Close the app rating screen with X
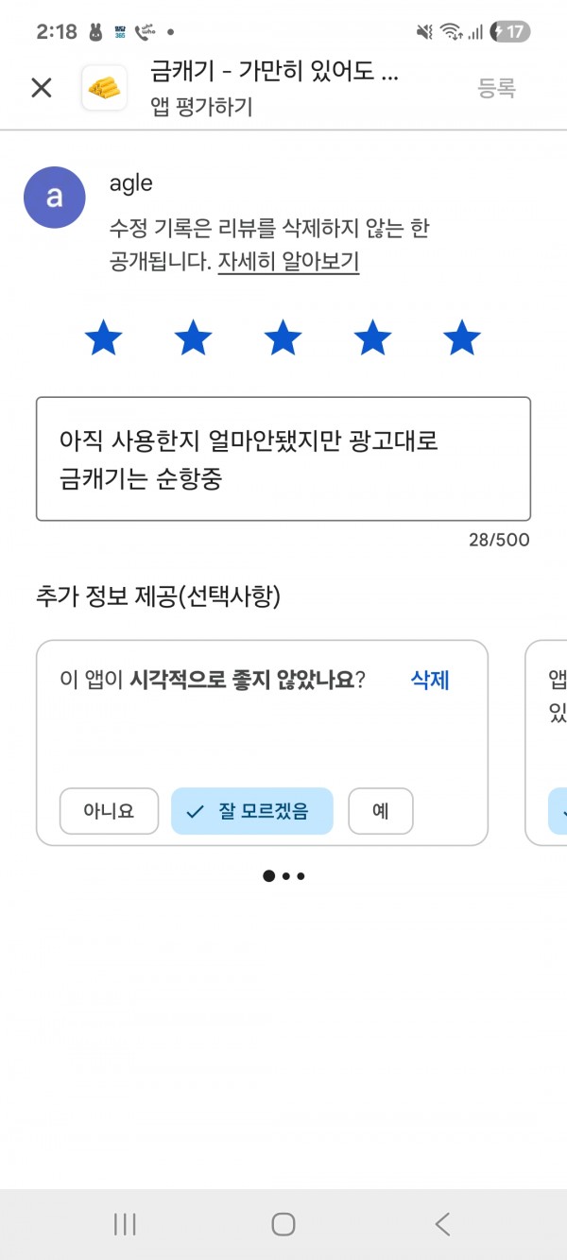The width and height of the screenshot is (567, 1260). pos(42,88)
